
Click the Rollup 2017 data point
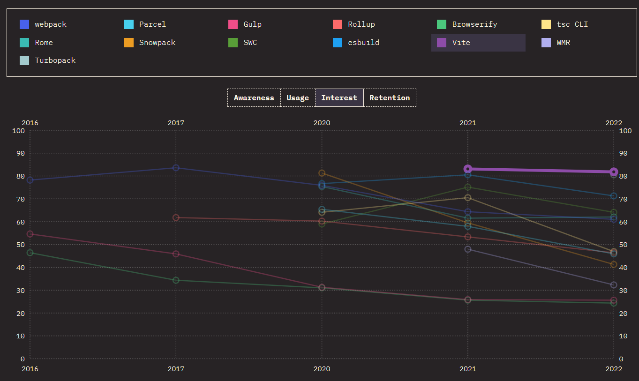pyautogui.click(x=176, y=217)
